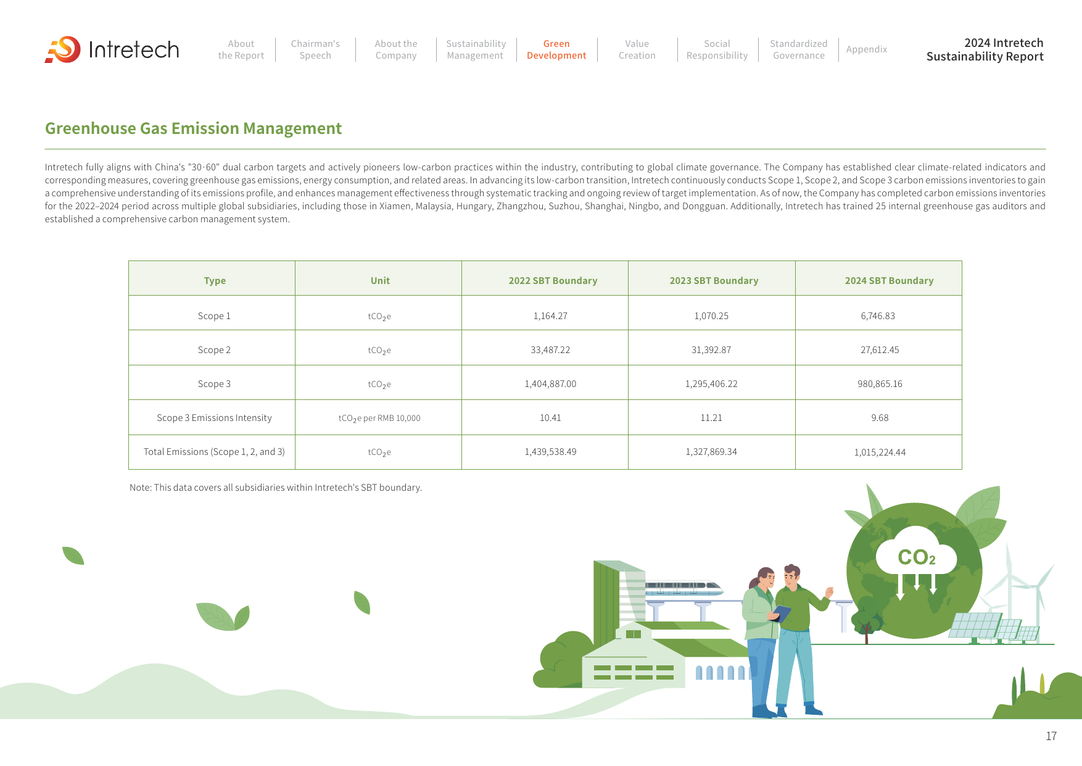Click the Greenhouse Gas Emission Management heading
This screenshot has height=766, width=1082.
[x=193, y=128]
